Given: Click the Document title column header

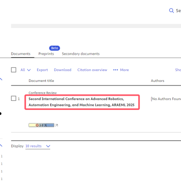Looking at the screenshot, I should 41,81.
